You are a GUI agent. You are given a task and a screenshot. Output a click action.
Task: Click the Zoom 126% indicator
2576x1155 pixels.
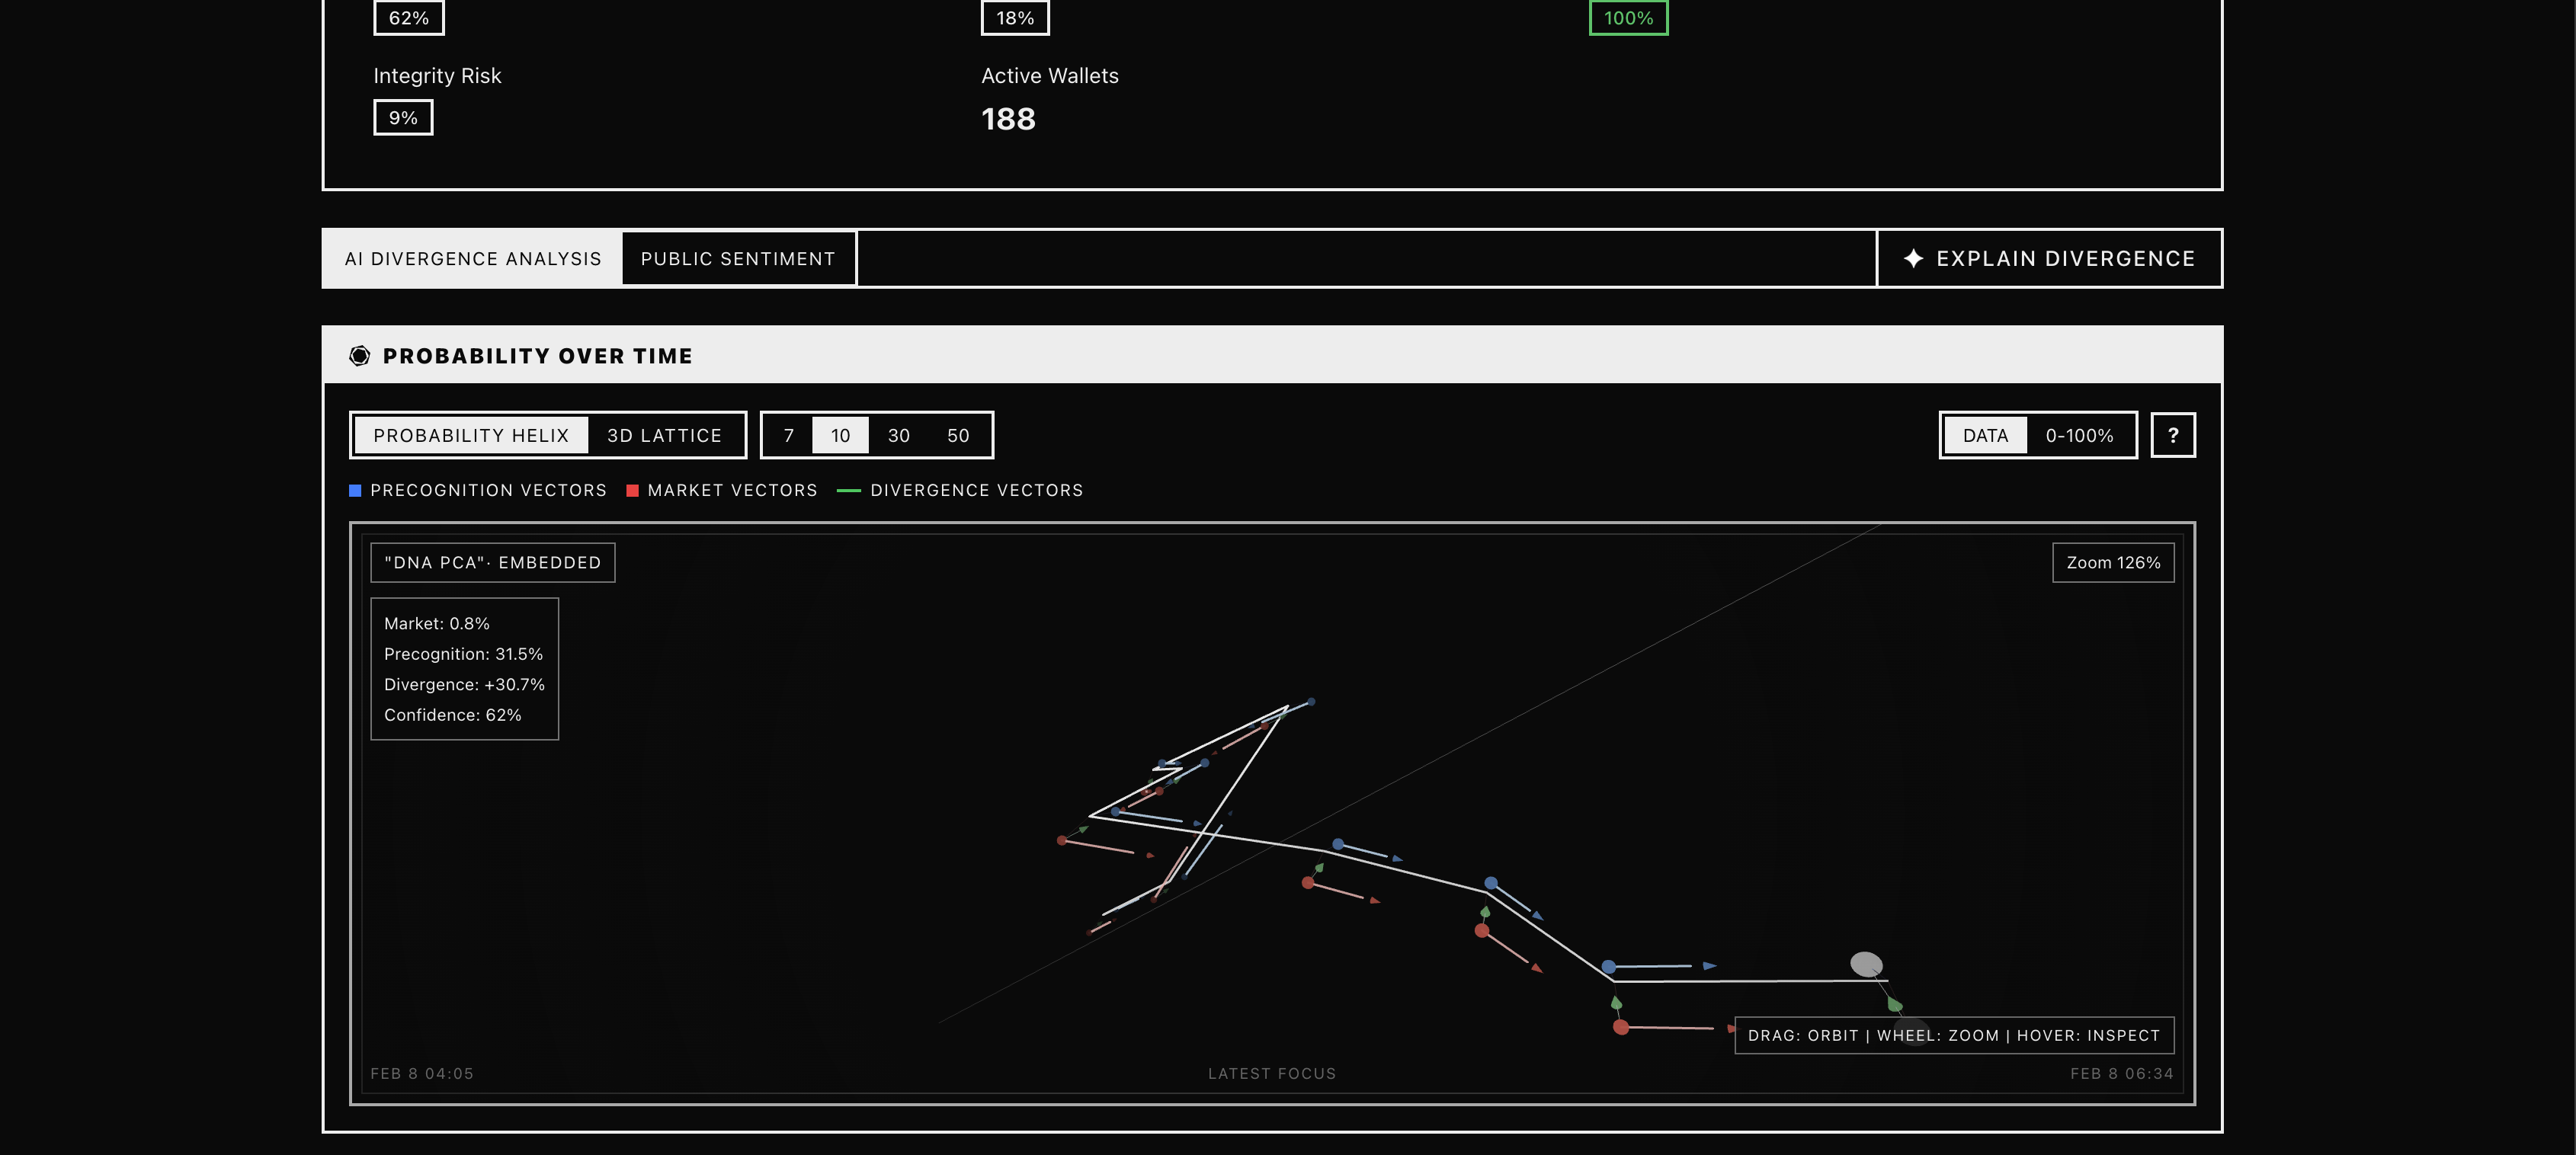2112,562
